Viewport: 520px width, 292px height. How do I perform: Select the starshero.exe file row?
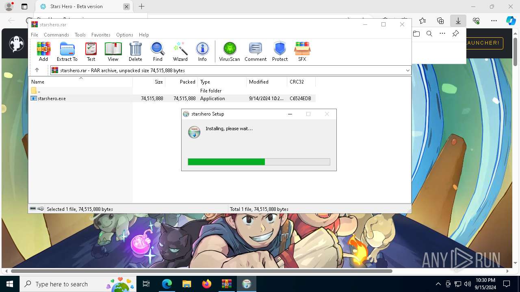pos(173,99)
